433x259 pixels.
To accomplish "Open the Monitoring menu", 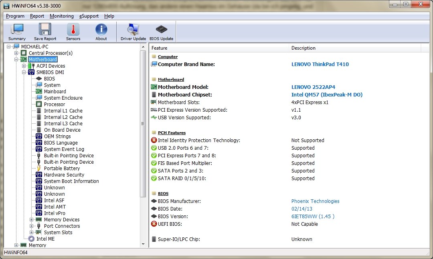I will point(62,16).
